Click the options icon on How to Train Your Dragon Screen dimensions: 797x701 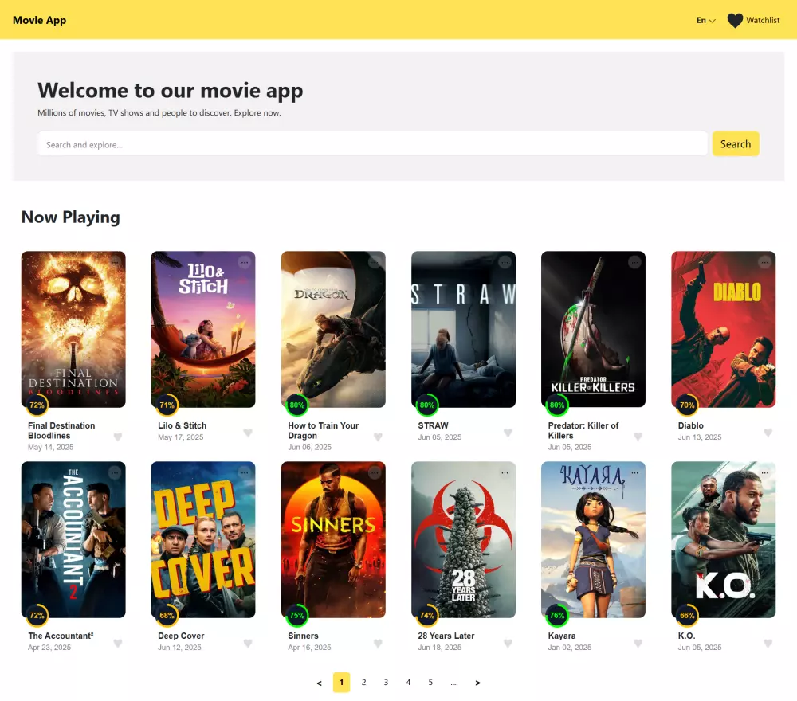click(x=375, y=263)
